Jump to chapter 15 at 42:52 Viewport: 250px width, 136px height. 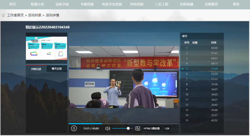[x=202, y=120]
